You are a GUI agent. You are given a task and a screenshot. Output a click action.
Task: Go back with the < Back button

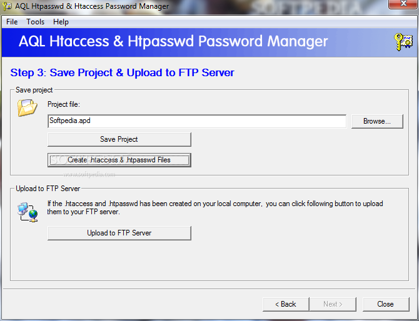[x=285, y=304]
